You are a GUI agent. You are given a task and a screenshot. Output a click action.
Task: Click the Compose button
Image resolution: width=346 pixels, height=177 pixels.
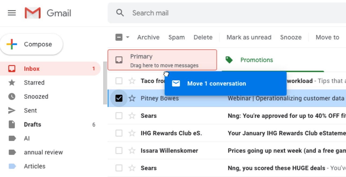[x=31, y=44]
